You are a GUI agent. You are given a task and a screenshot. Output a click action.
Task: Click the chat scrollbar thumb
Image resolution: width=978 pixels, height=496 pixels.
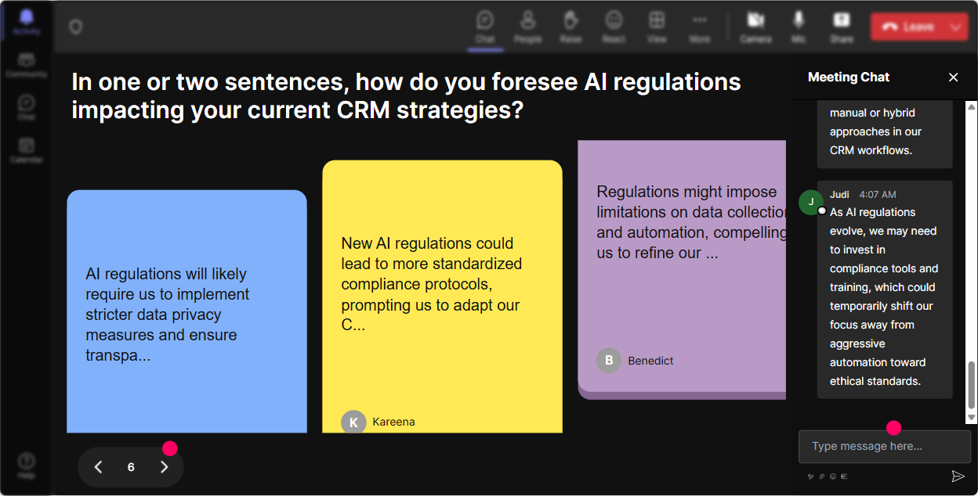pyautogui.click(x=972, y=385)
